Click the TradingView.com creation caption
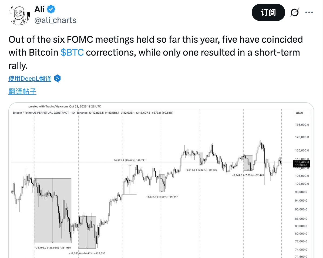The image size is (323, 258). coord(65,106)
